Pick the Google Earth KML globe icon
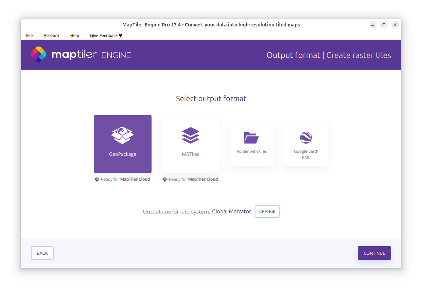Image resolution: width=422 pixels, height=291 pixels. (x=306, y=138)
